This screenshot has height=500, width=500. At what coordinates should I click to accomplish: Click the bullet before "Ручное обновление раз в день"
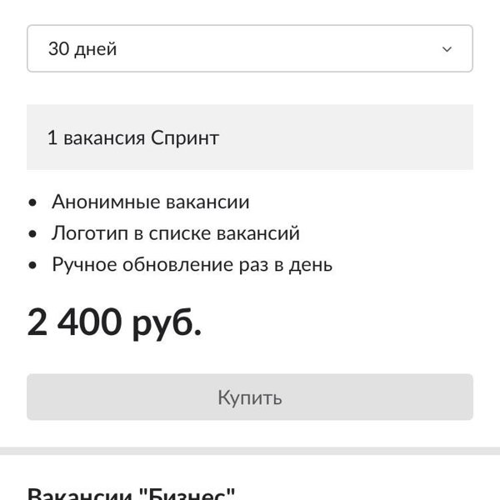[32, 266]
